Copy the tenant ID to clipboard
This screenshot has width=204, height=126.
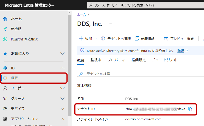(190, 109)
